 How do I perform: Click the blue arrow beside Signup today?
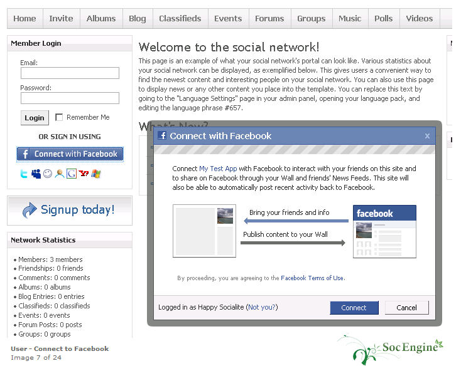click(30, 210)
